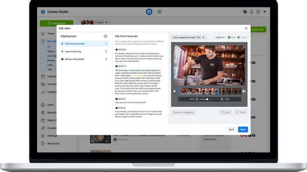
Task: Expand the Layout and crop section
Action: tap(84, 51)
